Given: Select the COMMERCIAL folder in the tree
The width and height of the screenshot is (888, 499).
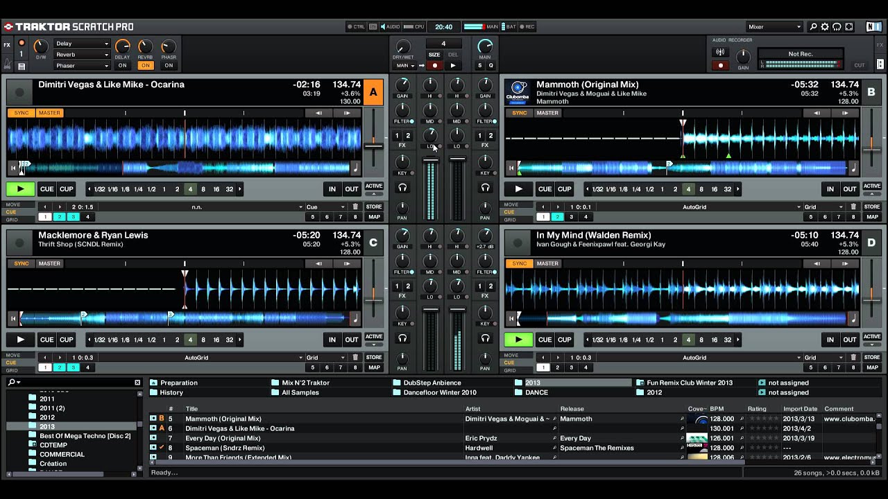Looking at the screenshot, I should click(62, 455).
